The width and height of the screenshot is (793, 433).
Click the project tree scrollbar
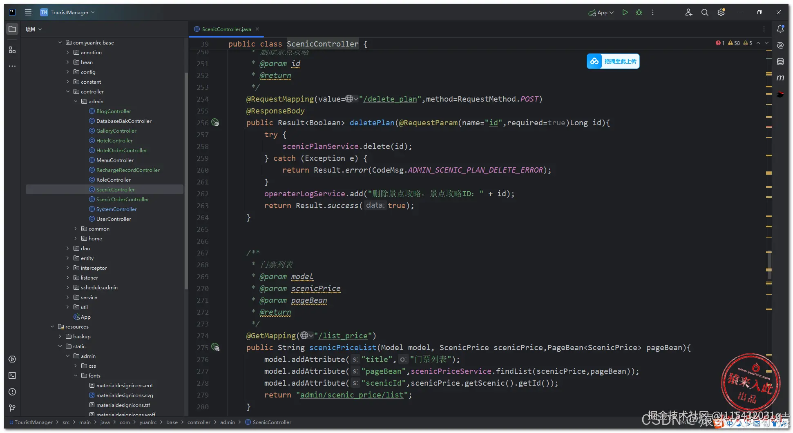(186, 181)
